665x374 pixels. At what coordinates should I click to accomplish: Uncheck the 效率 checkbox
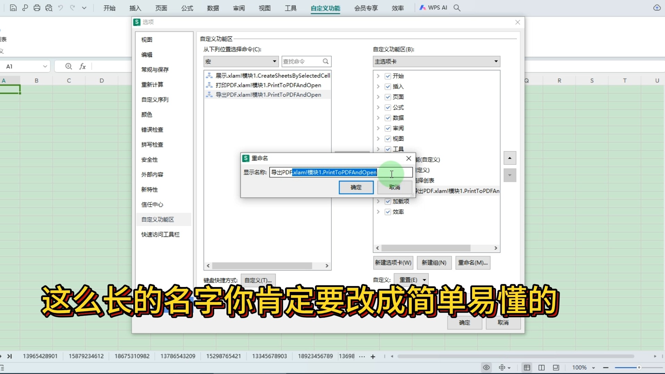pyautogui.click(x=388, y=212)
